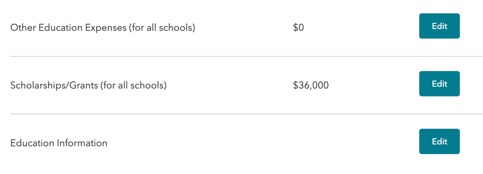Select the Scholarships/Grants (for all schools) label
Viewport: 483px width, 174px height.
(x=88, y=85)
